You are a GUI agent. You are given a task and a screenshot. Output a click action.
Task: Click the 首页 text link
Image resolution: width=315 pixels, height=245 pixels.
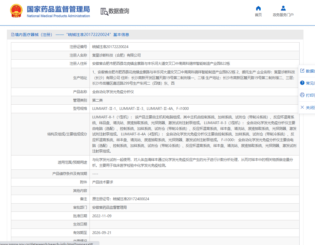point(258,15)
